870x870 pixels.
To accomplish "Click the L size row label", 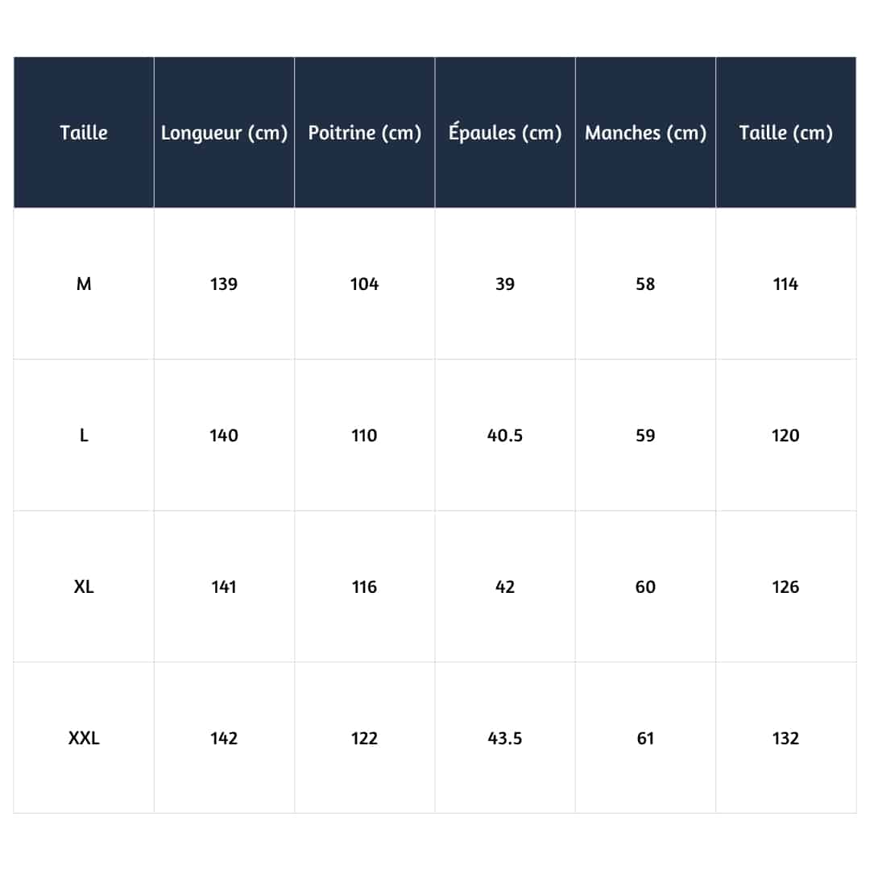I will pyautogui.click(x=84, y=436).
